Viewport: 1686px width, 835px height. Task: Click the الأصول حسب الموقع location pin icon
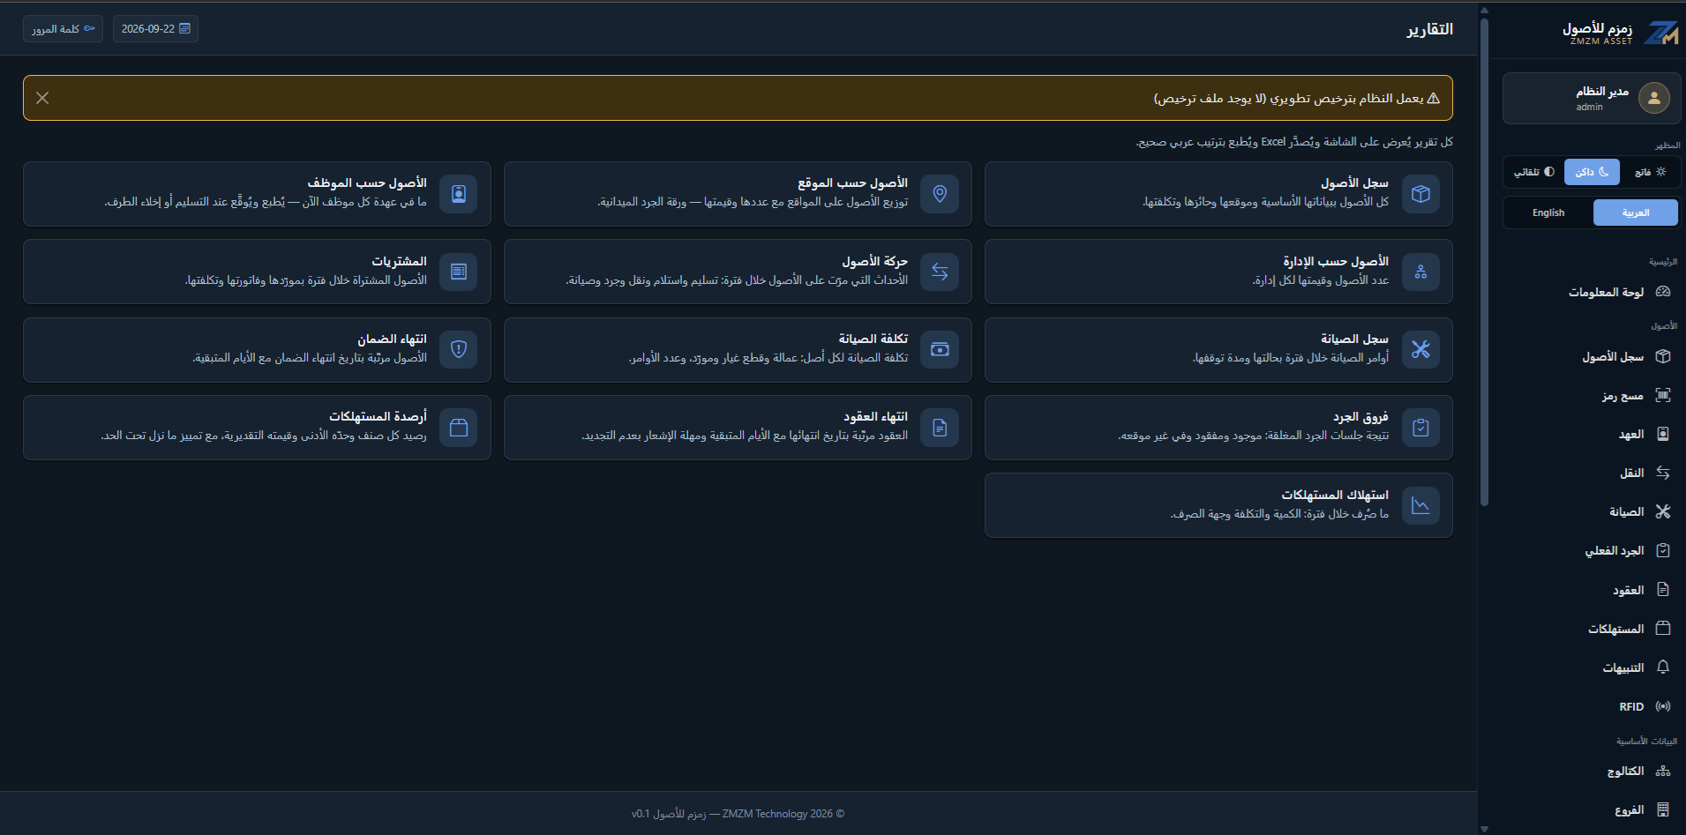pyautogui.click(x=940, y=194)
